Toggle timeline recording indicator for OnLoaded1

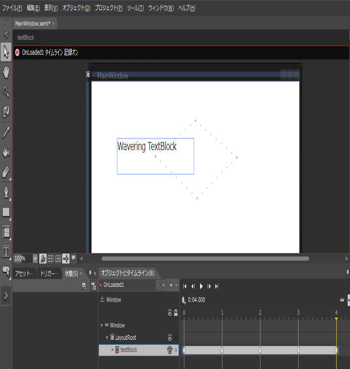(17, 52)
